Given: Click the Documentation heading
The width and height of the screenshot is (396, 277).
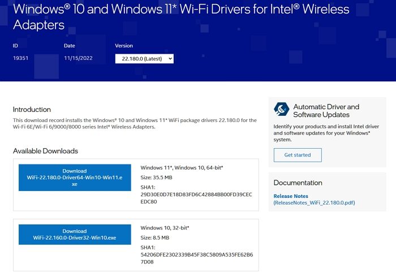Looking at the screenshot, I should point(298,183).
